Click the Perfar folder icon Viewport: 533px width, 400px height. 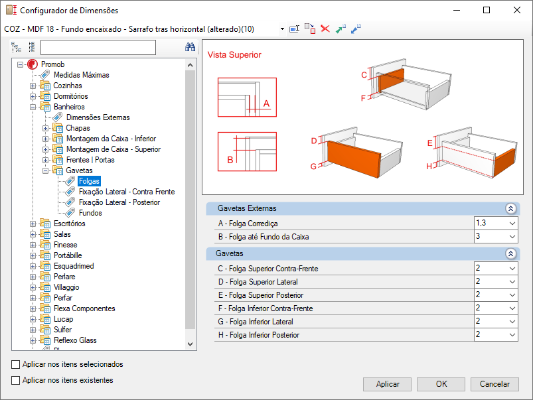tap(45, 298)
